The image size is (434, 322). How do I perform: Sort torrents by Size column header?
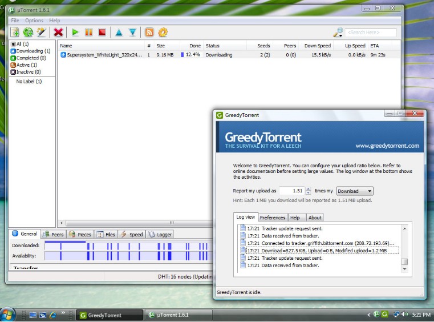click(167, 46)
